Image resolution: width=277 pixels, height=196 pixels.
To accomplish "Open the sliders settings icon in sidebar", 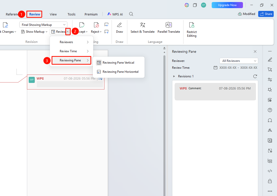I will [270, 80].
